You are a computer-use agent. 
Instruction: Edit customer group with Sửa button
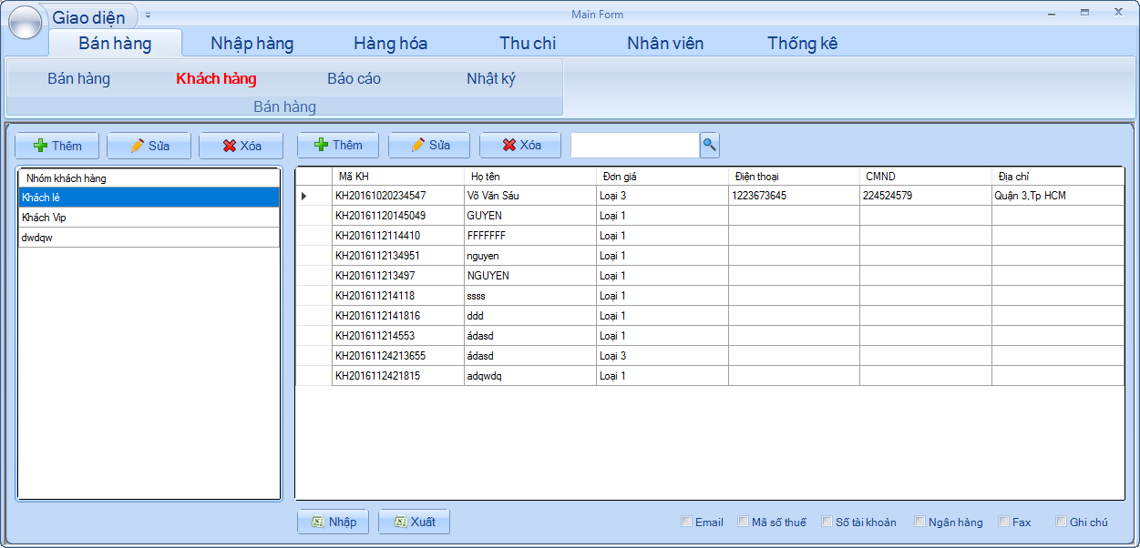click(149, 146)
